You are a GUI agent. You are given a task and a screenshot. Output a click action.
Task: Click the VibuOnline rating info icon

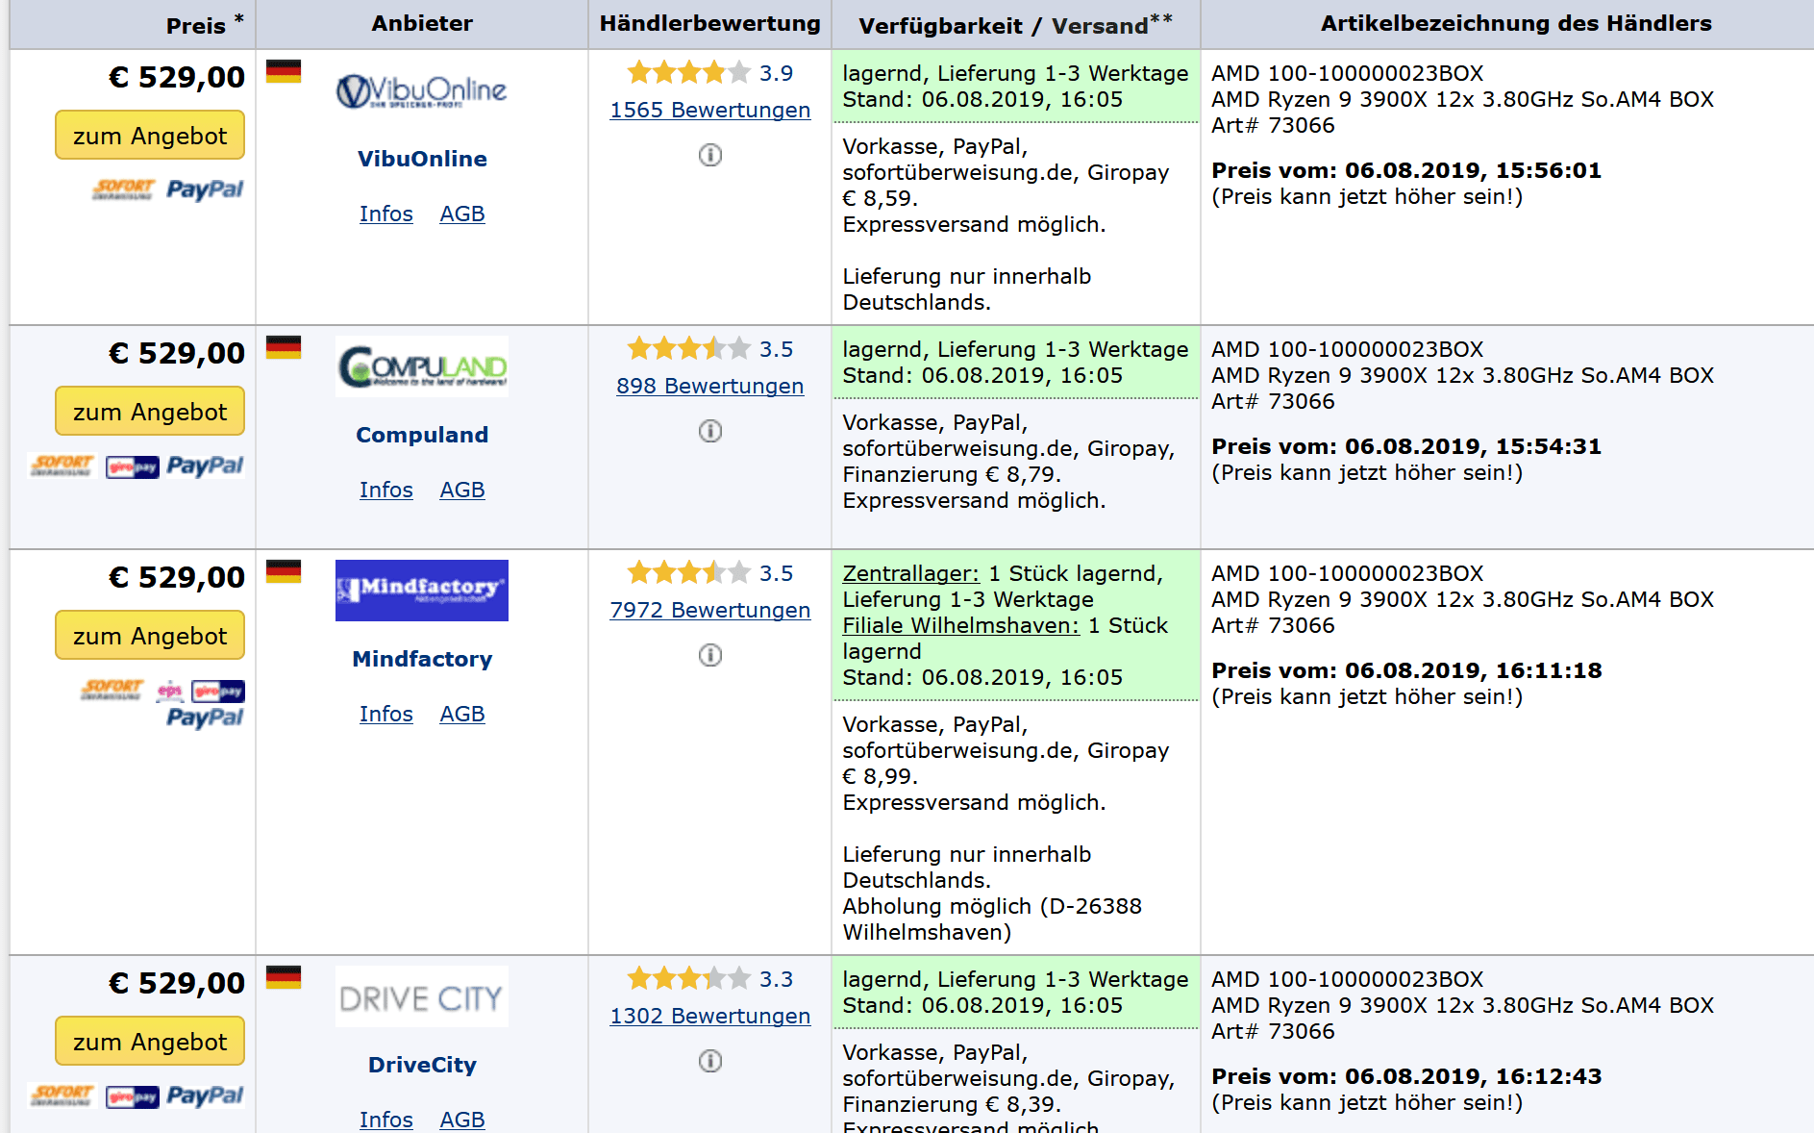710,155
